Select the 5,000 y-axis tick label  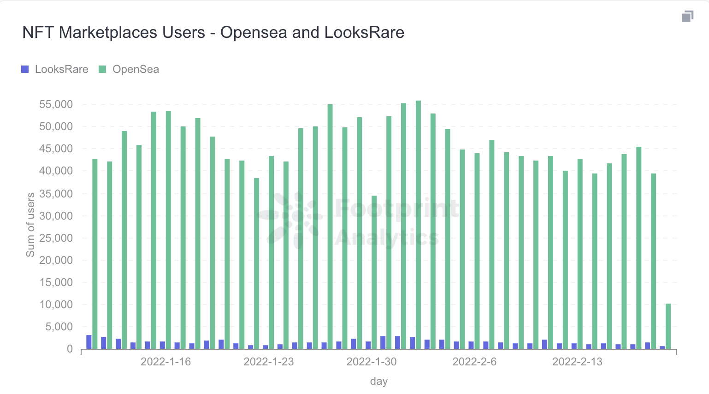point(59,327)
